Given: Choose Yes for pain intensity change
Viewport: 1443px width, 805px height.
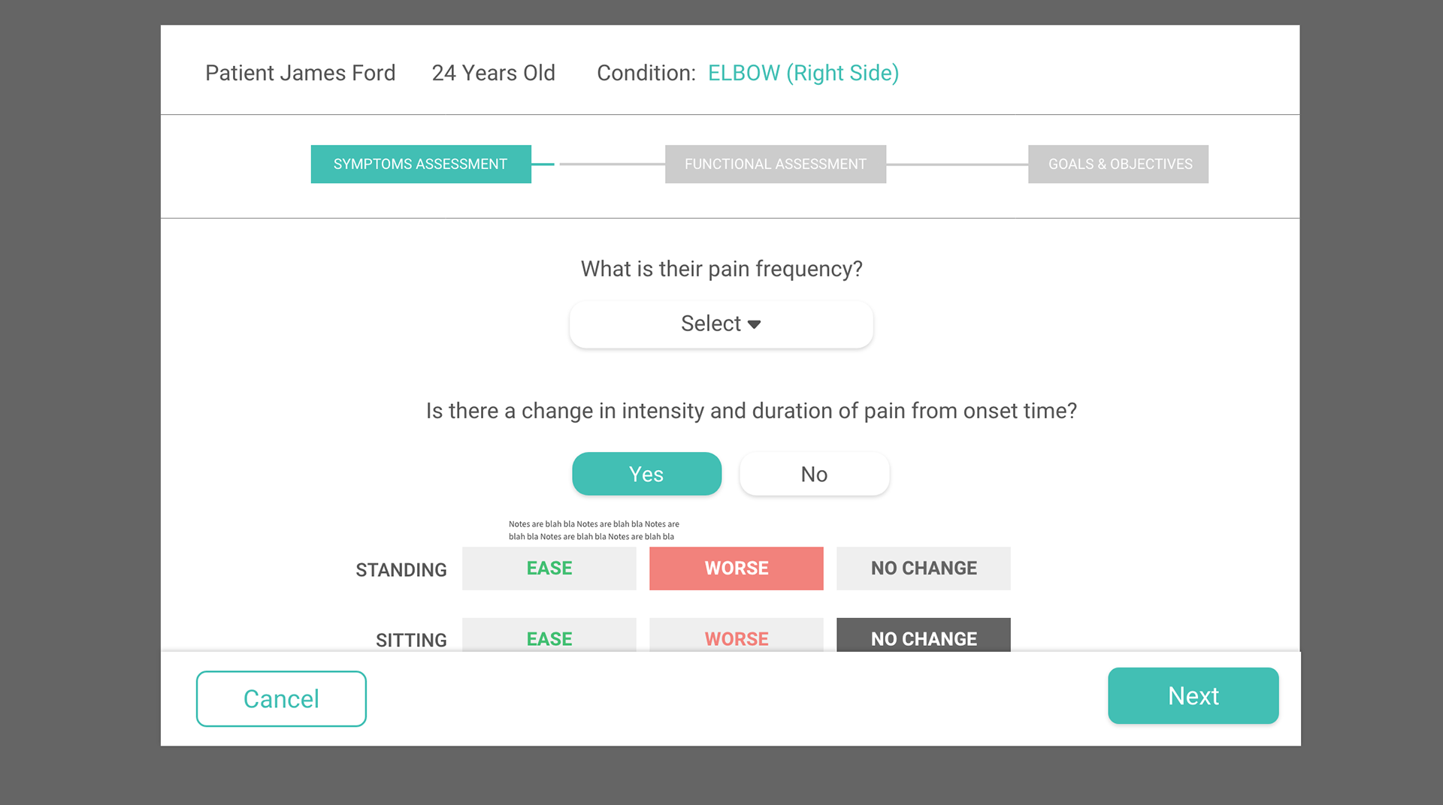Looking at the screenshot, I should point(646,474).
